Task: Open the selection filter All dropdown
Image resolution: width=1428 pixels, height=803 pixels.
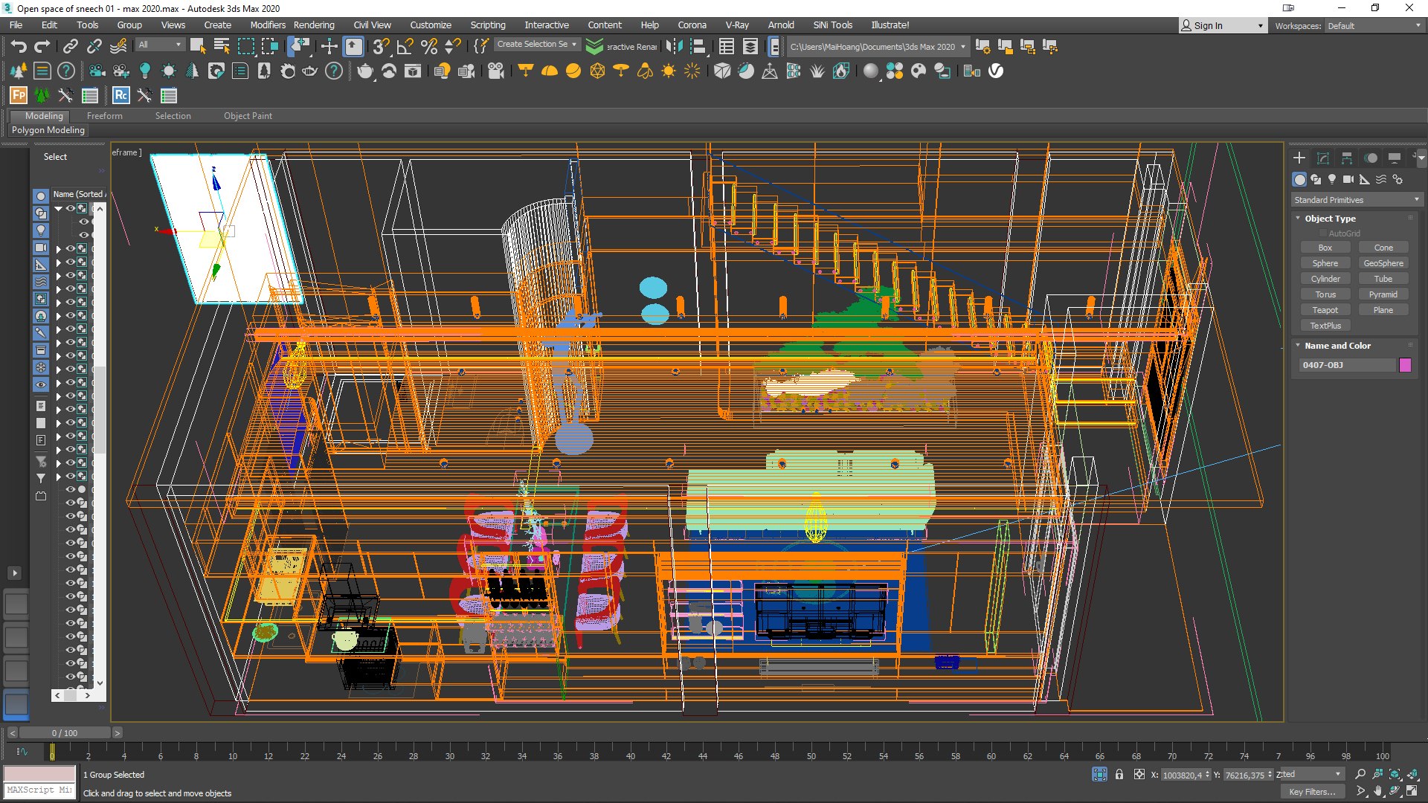Action: (x=160, y=45)
